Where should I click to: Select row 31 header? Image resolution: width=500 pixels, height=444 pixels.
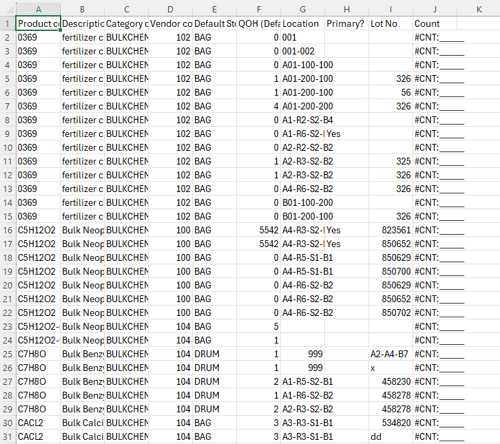[8, 436]
